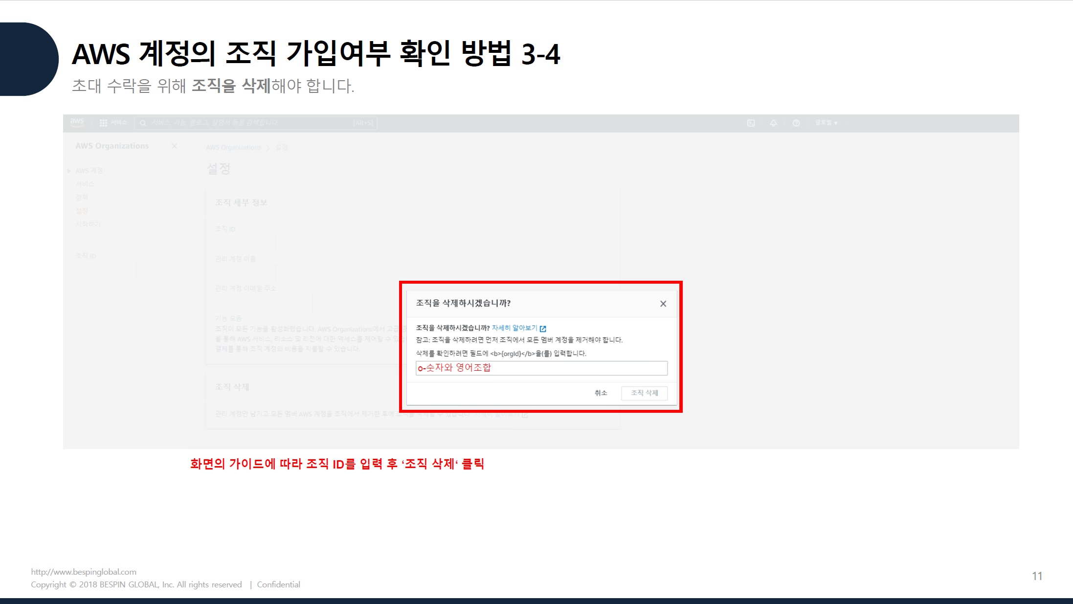Click the external link icon beside 자세히 알아보기
The height and width of the screenshot is (604, 1073).
[543, 329]
